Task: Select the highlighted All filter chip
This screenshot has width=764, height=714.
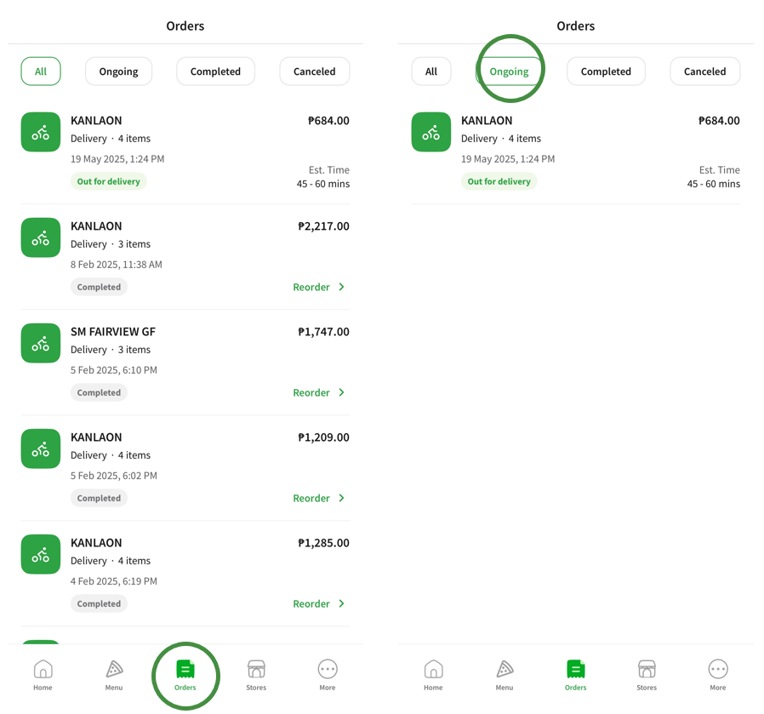Action: pos(41,71)
